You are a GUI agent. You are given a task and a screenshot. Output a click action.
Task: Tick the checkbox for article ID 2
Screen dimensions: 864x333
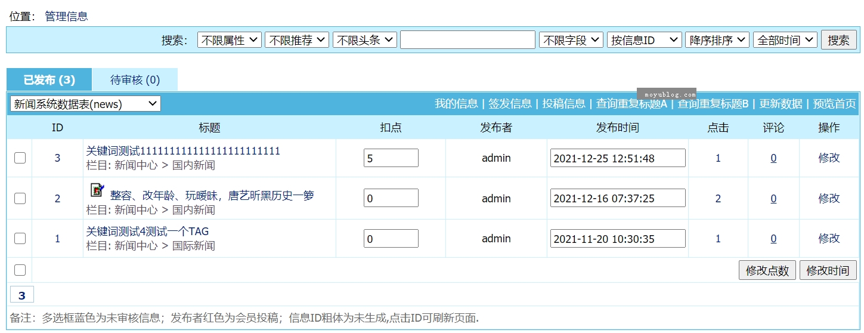[x=20, y=198]
